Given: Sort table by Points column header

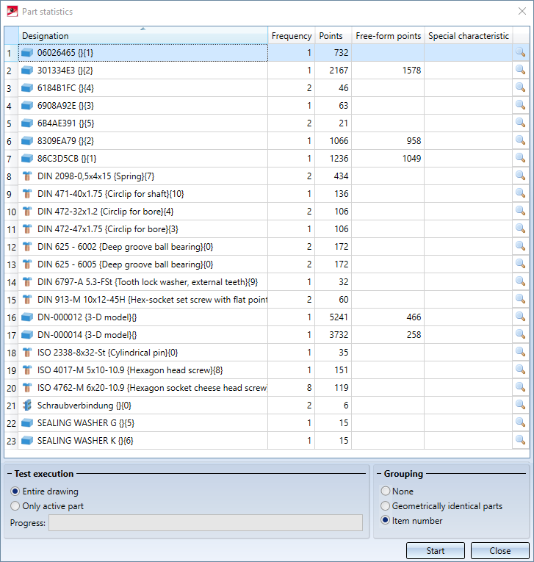Looking at the screenshot, I should (x=333, y=36).
